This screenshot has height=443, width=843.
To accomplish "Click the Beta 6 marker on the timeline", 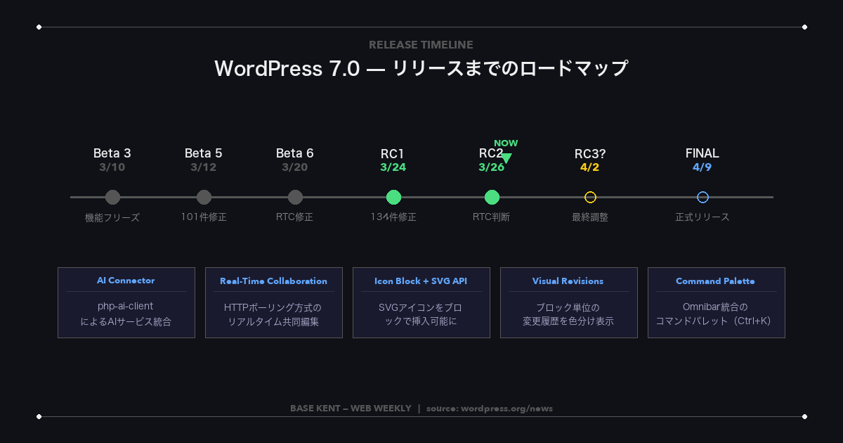I will tap(295, 197).
